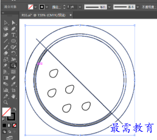
Task: Select the Scale tool
Action: (6, 59)
